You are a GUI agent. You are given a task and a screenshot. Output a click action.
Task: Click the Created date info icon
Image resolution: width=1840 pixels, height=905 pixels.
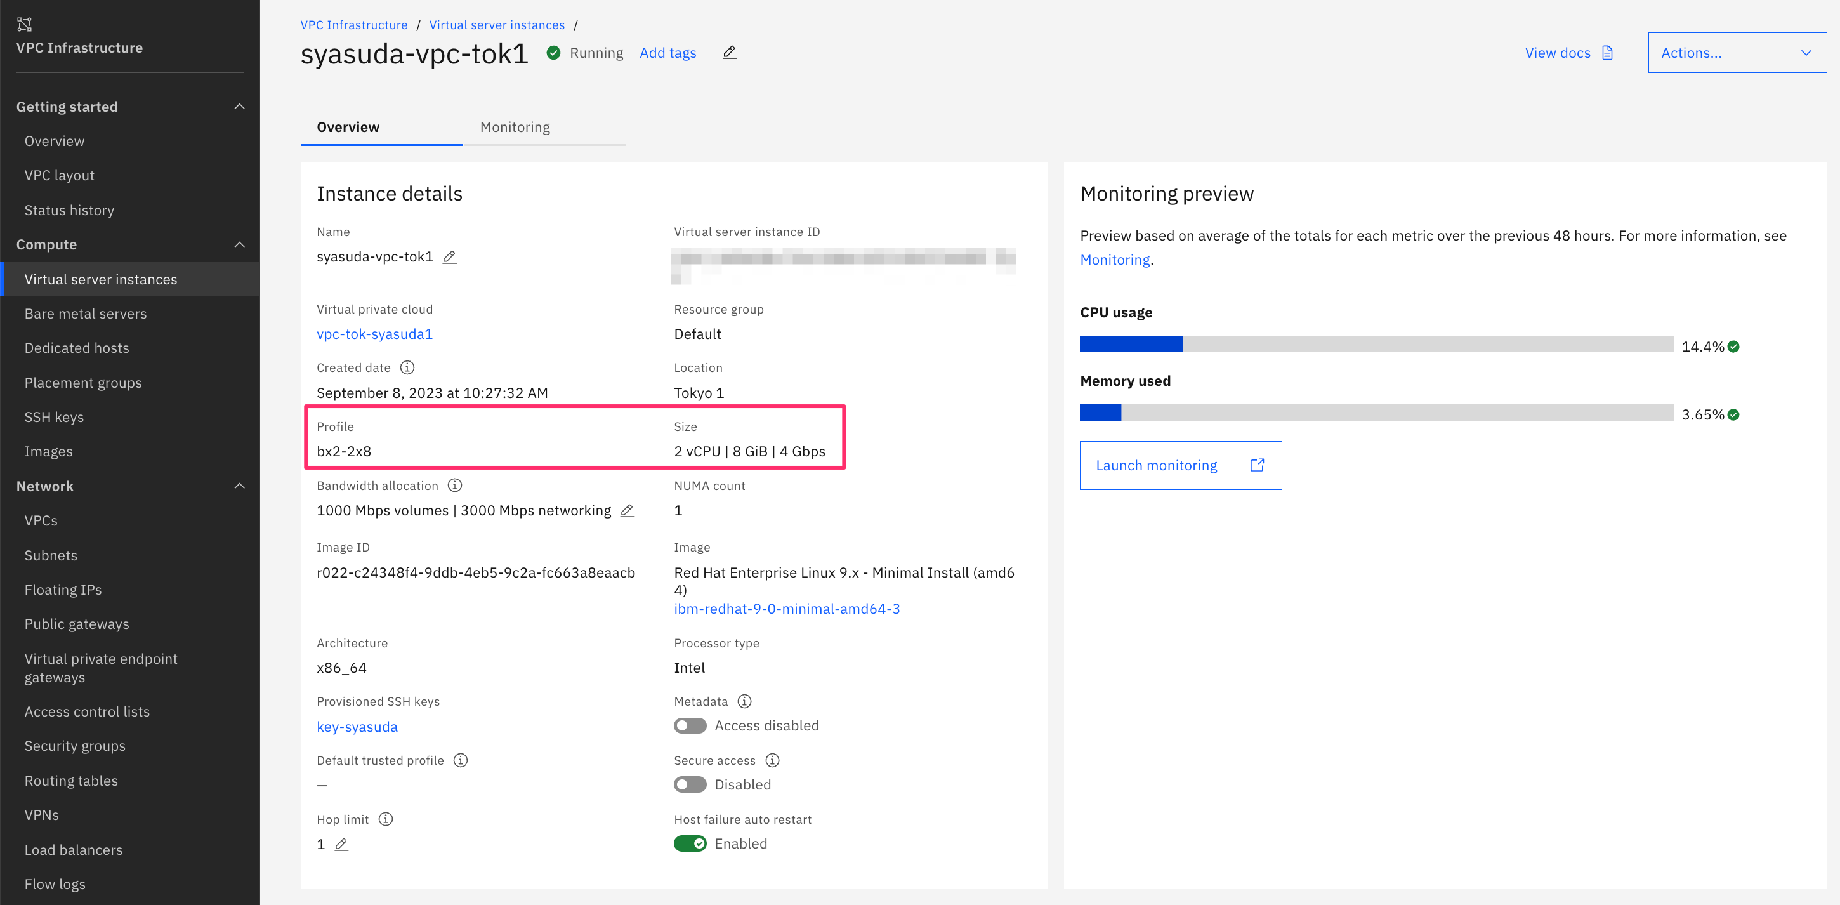tap(407, 368)
